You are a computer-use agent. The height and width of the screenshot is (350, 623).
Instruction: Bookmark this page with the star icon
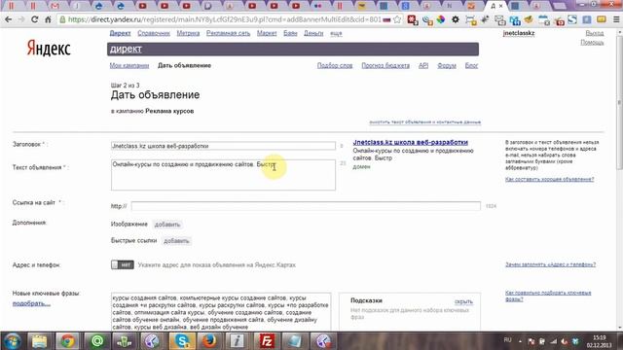pos(397,19)
